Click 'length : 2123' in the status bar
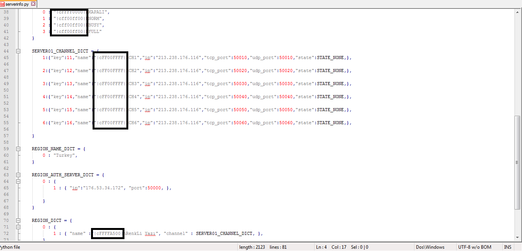This screenshot has width=522, height=251. tap(252, 247)
